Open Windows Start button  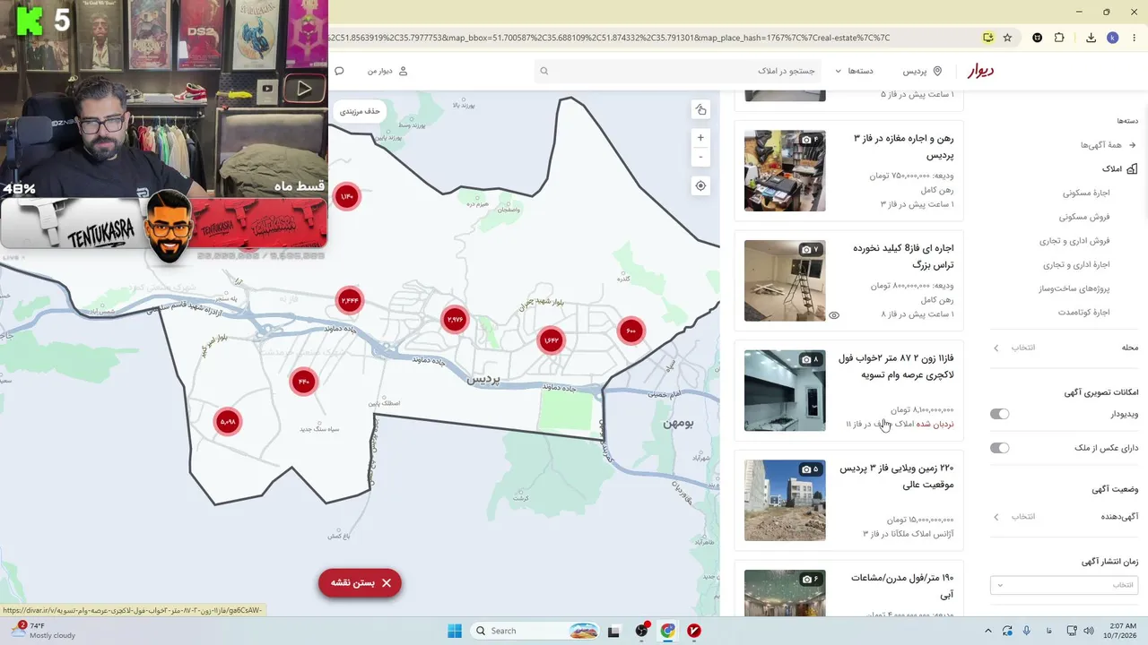[455, 631]
